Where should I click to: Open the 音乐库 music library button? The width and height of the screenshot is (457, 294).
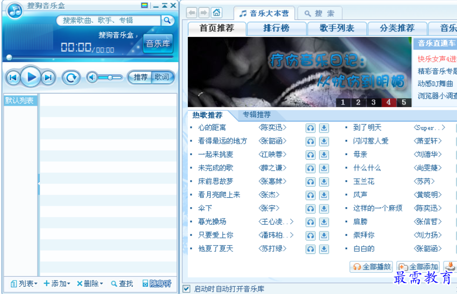(x=158, y=44)
